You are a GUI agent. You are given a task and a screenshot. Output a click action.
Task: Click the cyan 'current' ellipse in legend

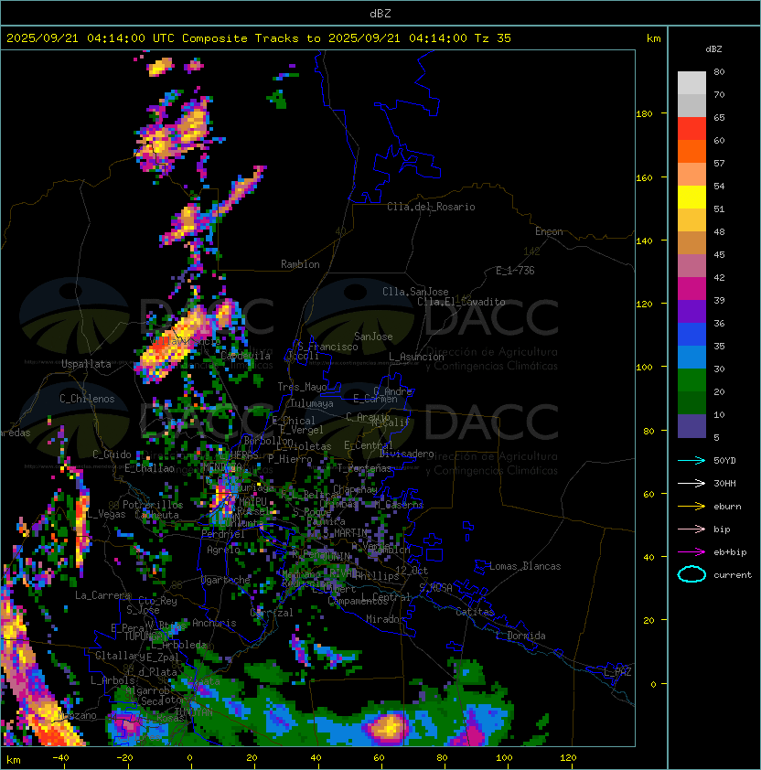point(691,574)
